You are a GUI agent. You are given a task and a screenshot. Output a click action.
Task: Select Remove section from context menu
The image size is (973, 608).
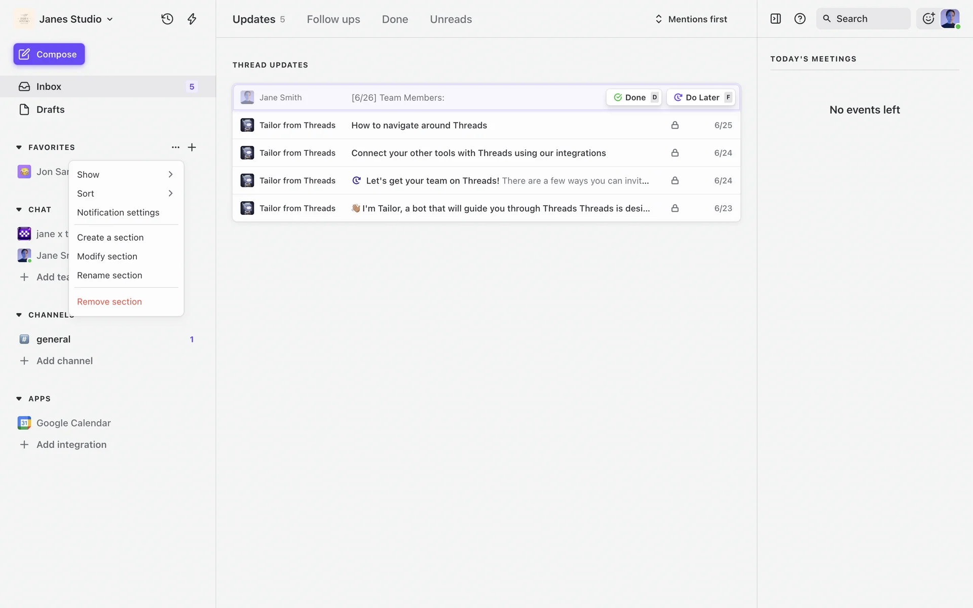pyautogui.click(x=109, y=301)
